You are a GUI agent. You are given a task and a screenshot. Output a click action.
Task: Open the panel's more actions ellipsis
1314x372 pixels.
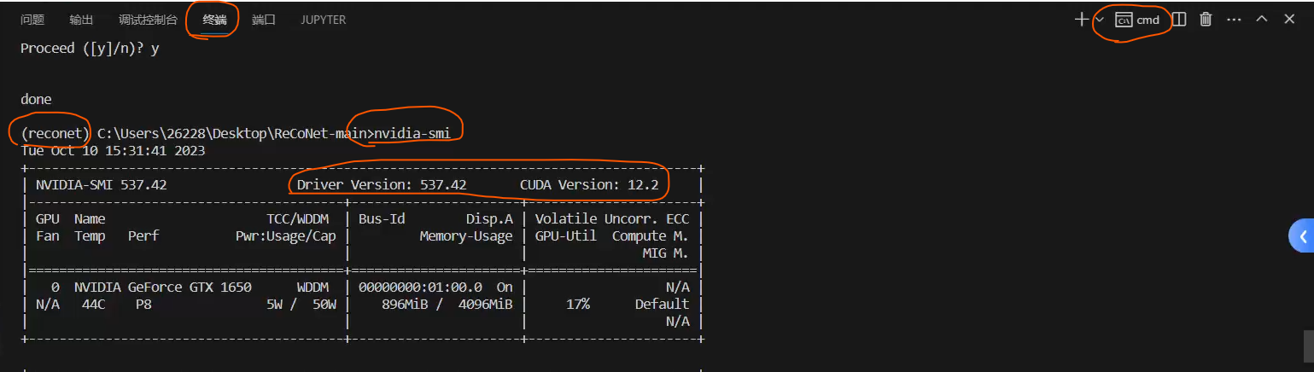1234,19
